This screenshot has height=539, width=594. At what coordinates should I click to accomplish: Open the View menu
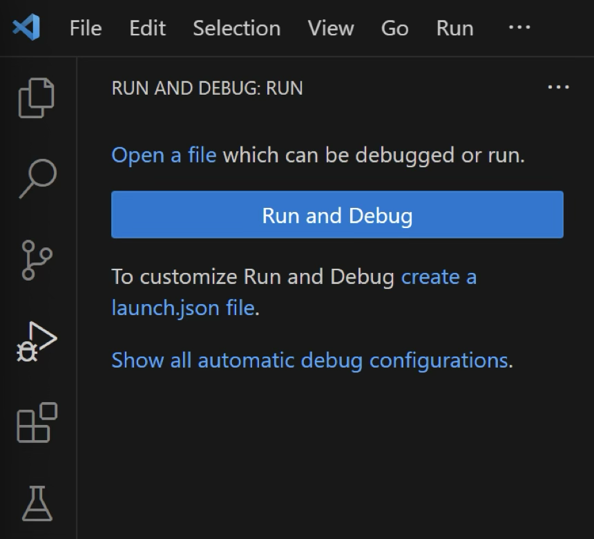click(x=330, y=28)
